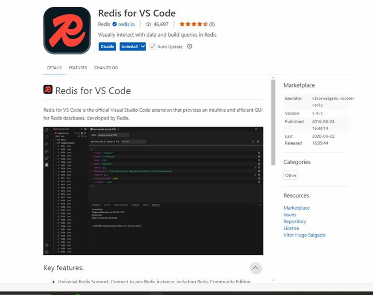Click the Redis extension logo icon
This screenshot has height=295, width=373.
(67, 29)
